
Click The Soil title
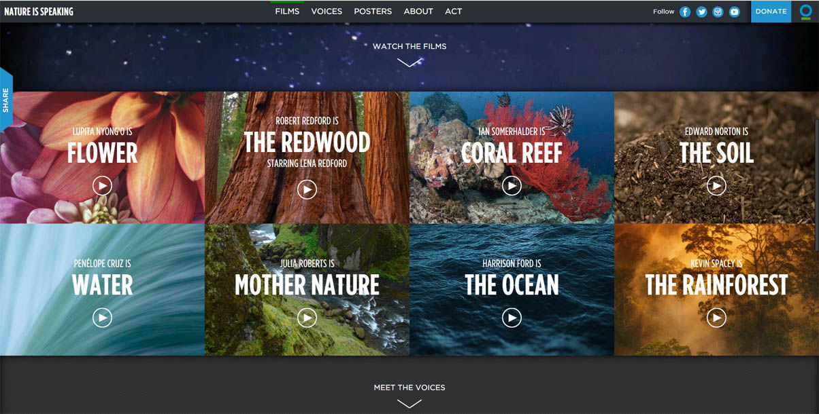pyautogui.click(x=716, y=153)
